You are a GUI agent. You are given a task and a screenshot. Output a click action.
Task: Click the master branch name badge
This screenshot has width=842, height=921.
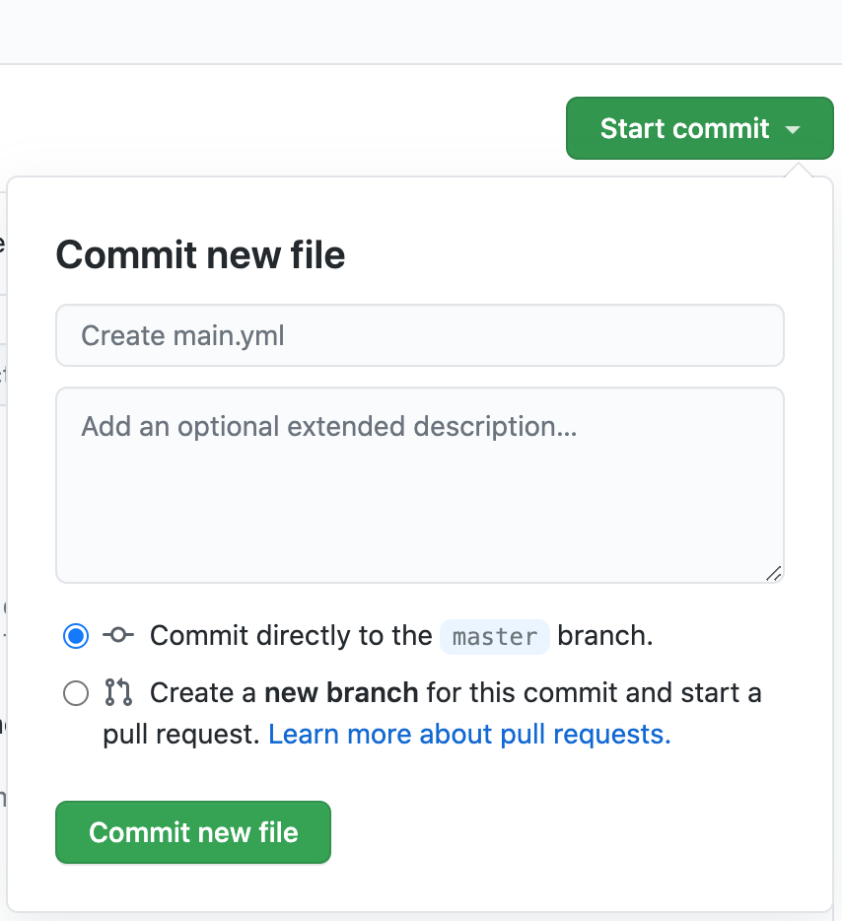click(495, 637)
